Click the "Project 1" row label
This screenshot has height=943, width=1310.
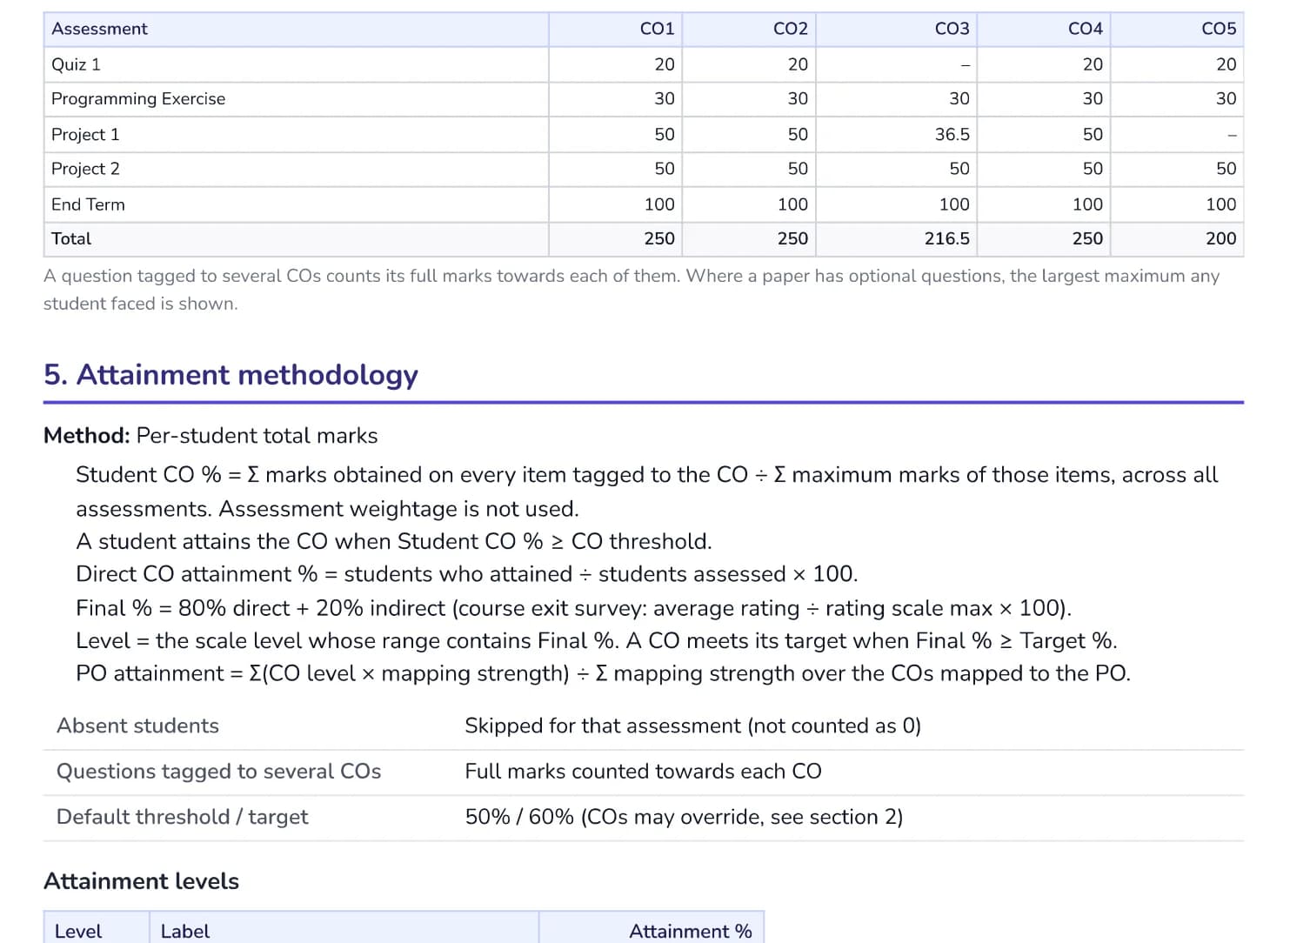point(85,135)
